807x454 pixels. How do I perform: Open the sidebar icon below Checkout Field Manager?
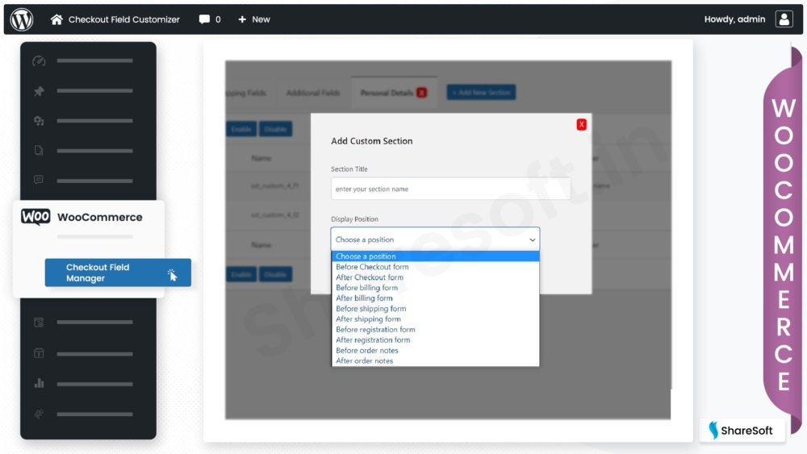[x=39, y=323]
